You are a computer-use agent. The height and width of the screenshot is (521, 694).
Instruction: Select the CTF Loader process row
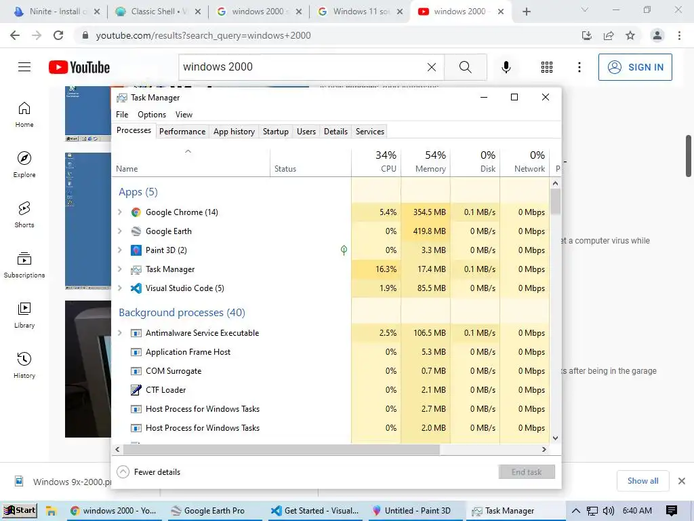pos(330,390)
